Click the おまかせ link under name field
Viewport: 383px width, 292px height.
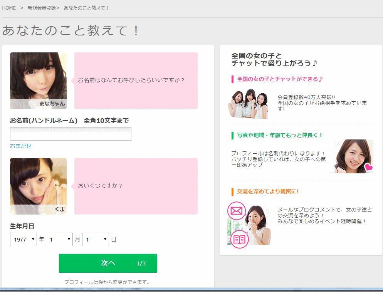click(x=20, y=146)
